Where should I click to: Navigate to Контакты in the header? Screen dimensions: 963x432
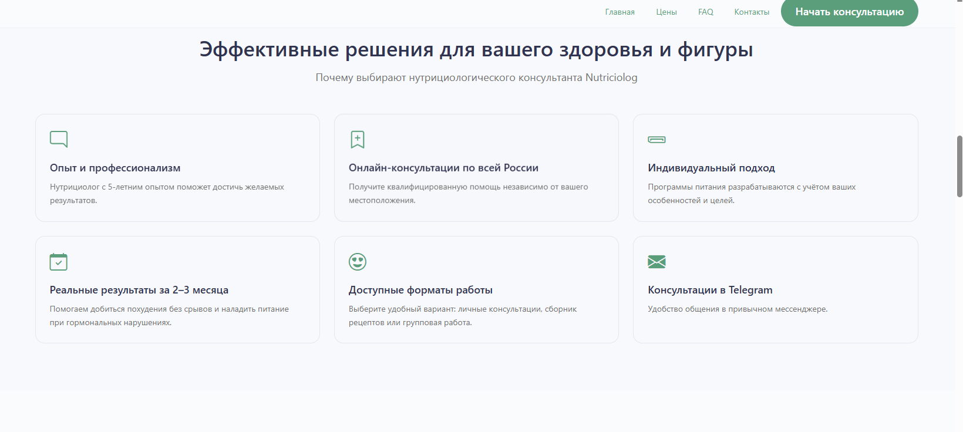click(751, 12)
